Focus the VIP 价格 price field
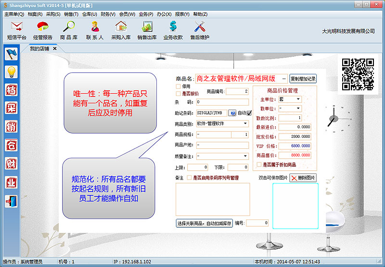 [295, 146]
